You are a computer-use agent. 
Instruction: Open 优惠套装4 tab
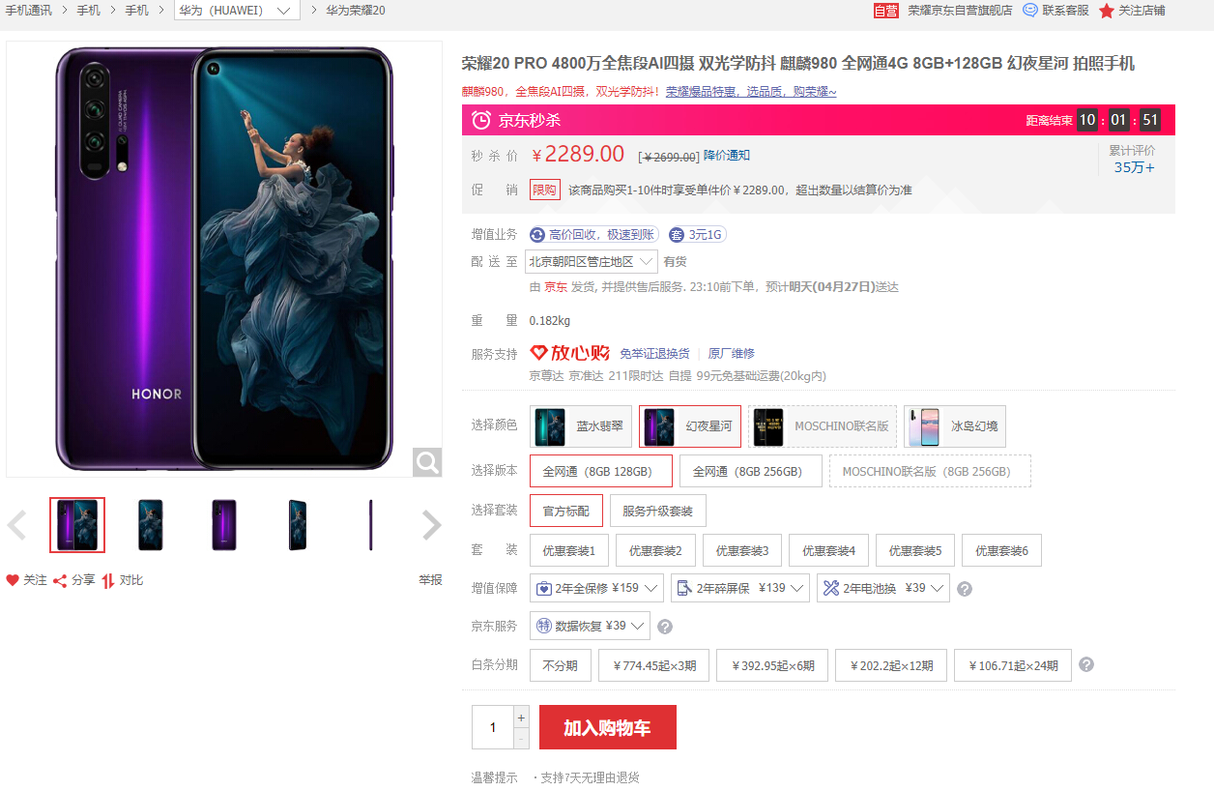828,550
